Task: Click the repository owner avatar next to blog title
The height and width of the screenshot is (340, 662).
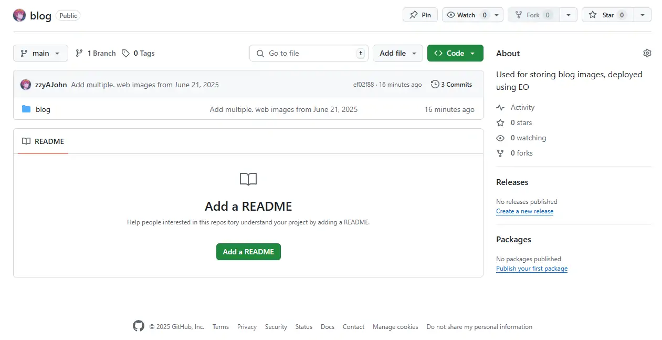Action: (x=19, y=15)
